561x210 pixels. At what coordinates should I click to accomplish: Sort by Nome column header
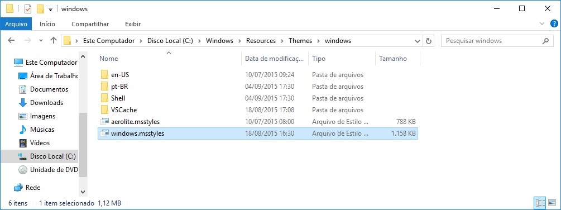tap(108, 58)
